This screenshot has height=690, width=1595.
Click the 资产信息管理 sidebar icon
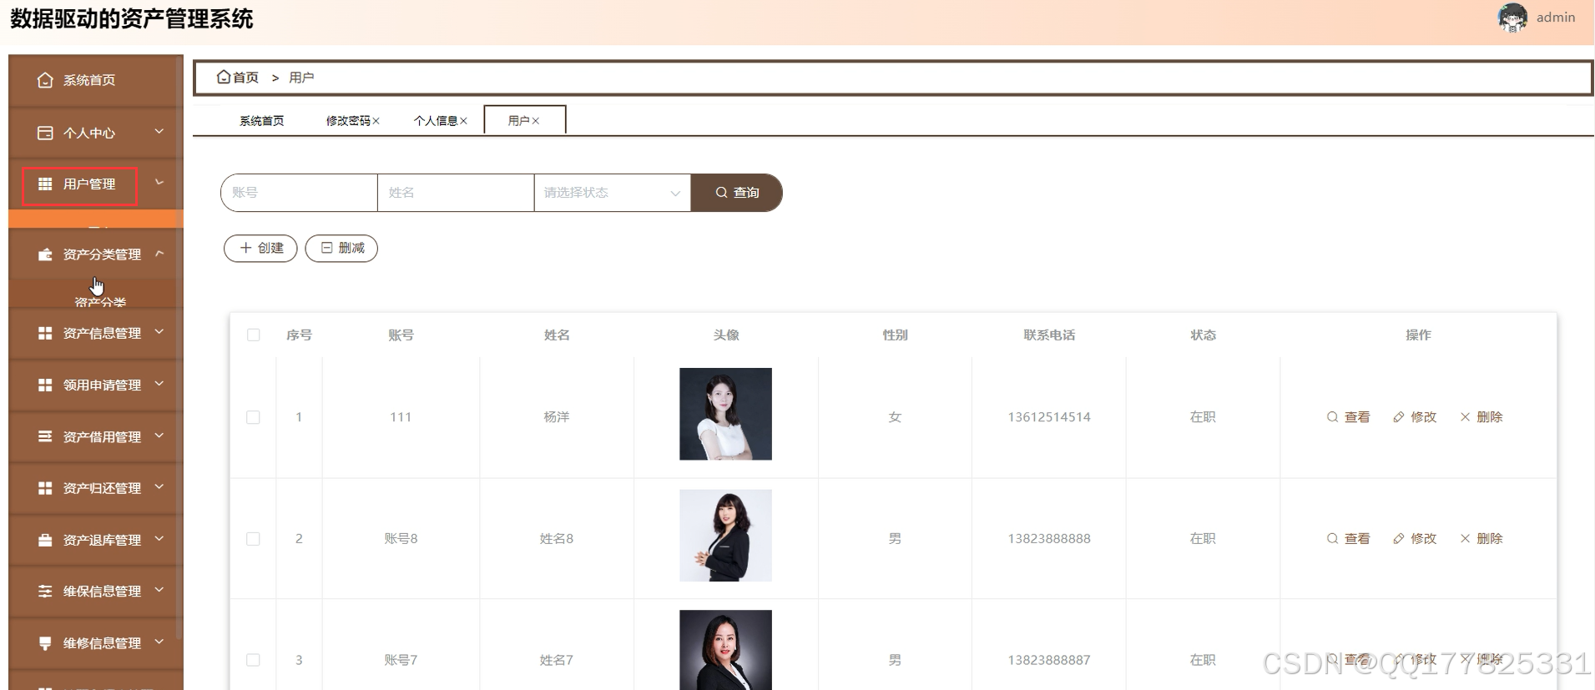pos(45,333)
